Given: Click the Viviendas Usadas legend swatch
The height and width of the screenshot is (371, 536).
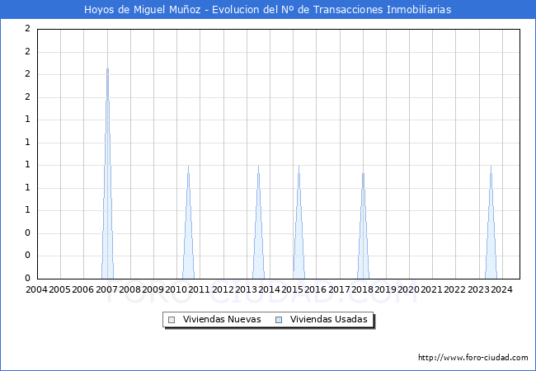Looking at the screenshot, I should pyautogui.click(x=279, y=320).
